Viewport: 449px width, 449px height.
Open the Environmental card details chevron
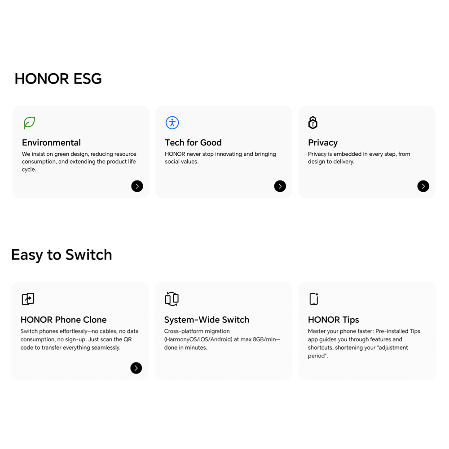pos(137,186)
